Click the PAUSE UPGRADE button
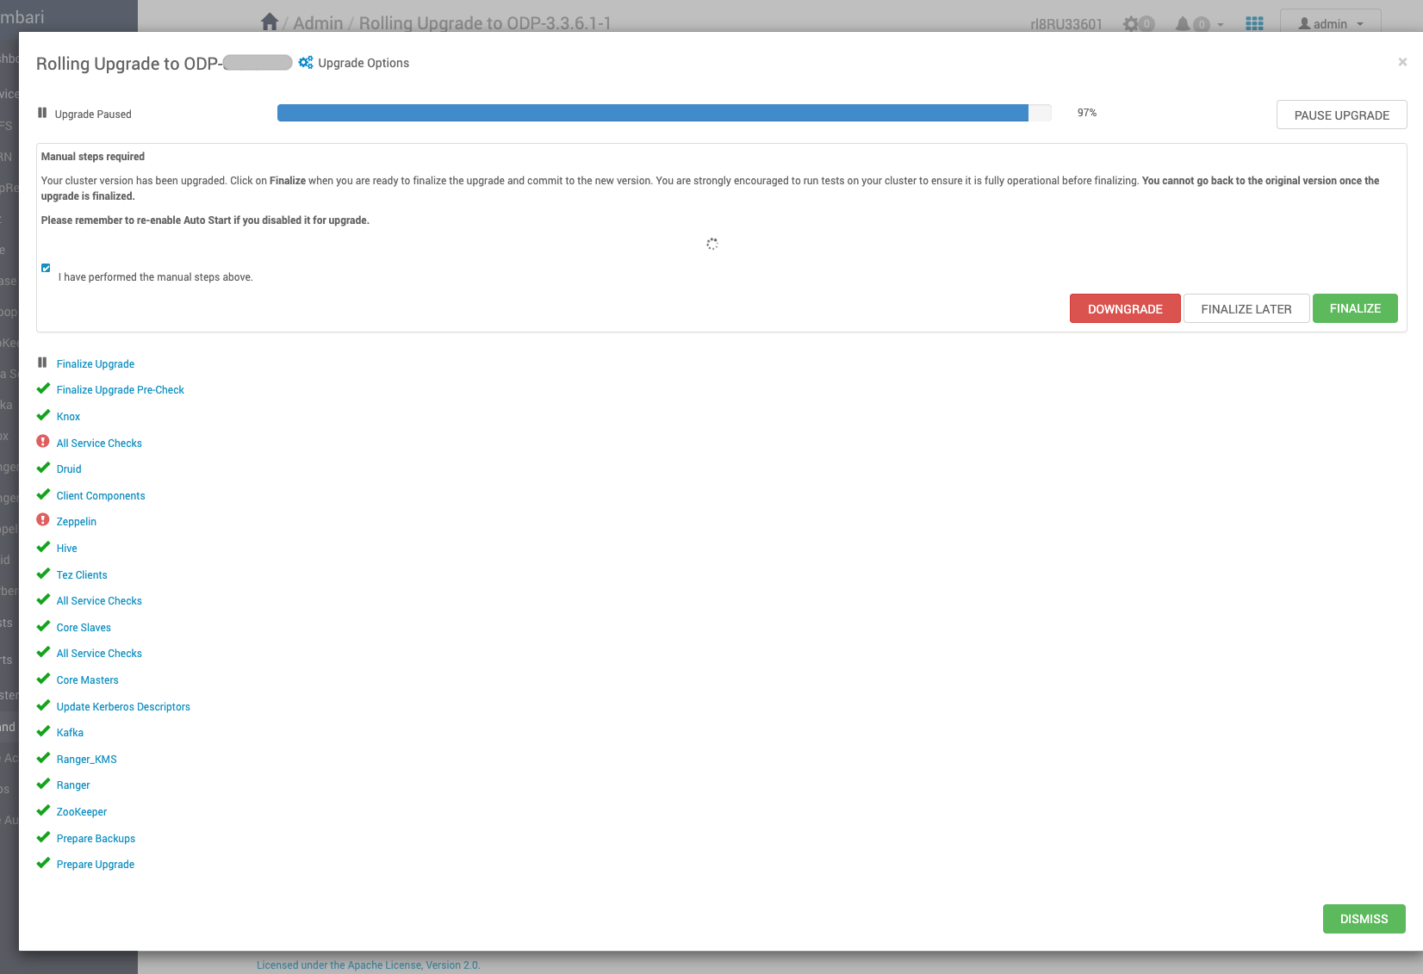The image size is (1423, 974). tap(1342, 115)
